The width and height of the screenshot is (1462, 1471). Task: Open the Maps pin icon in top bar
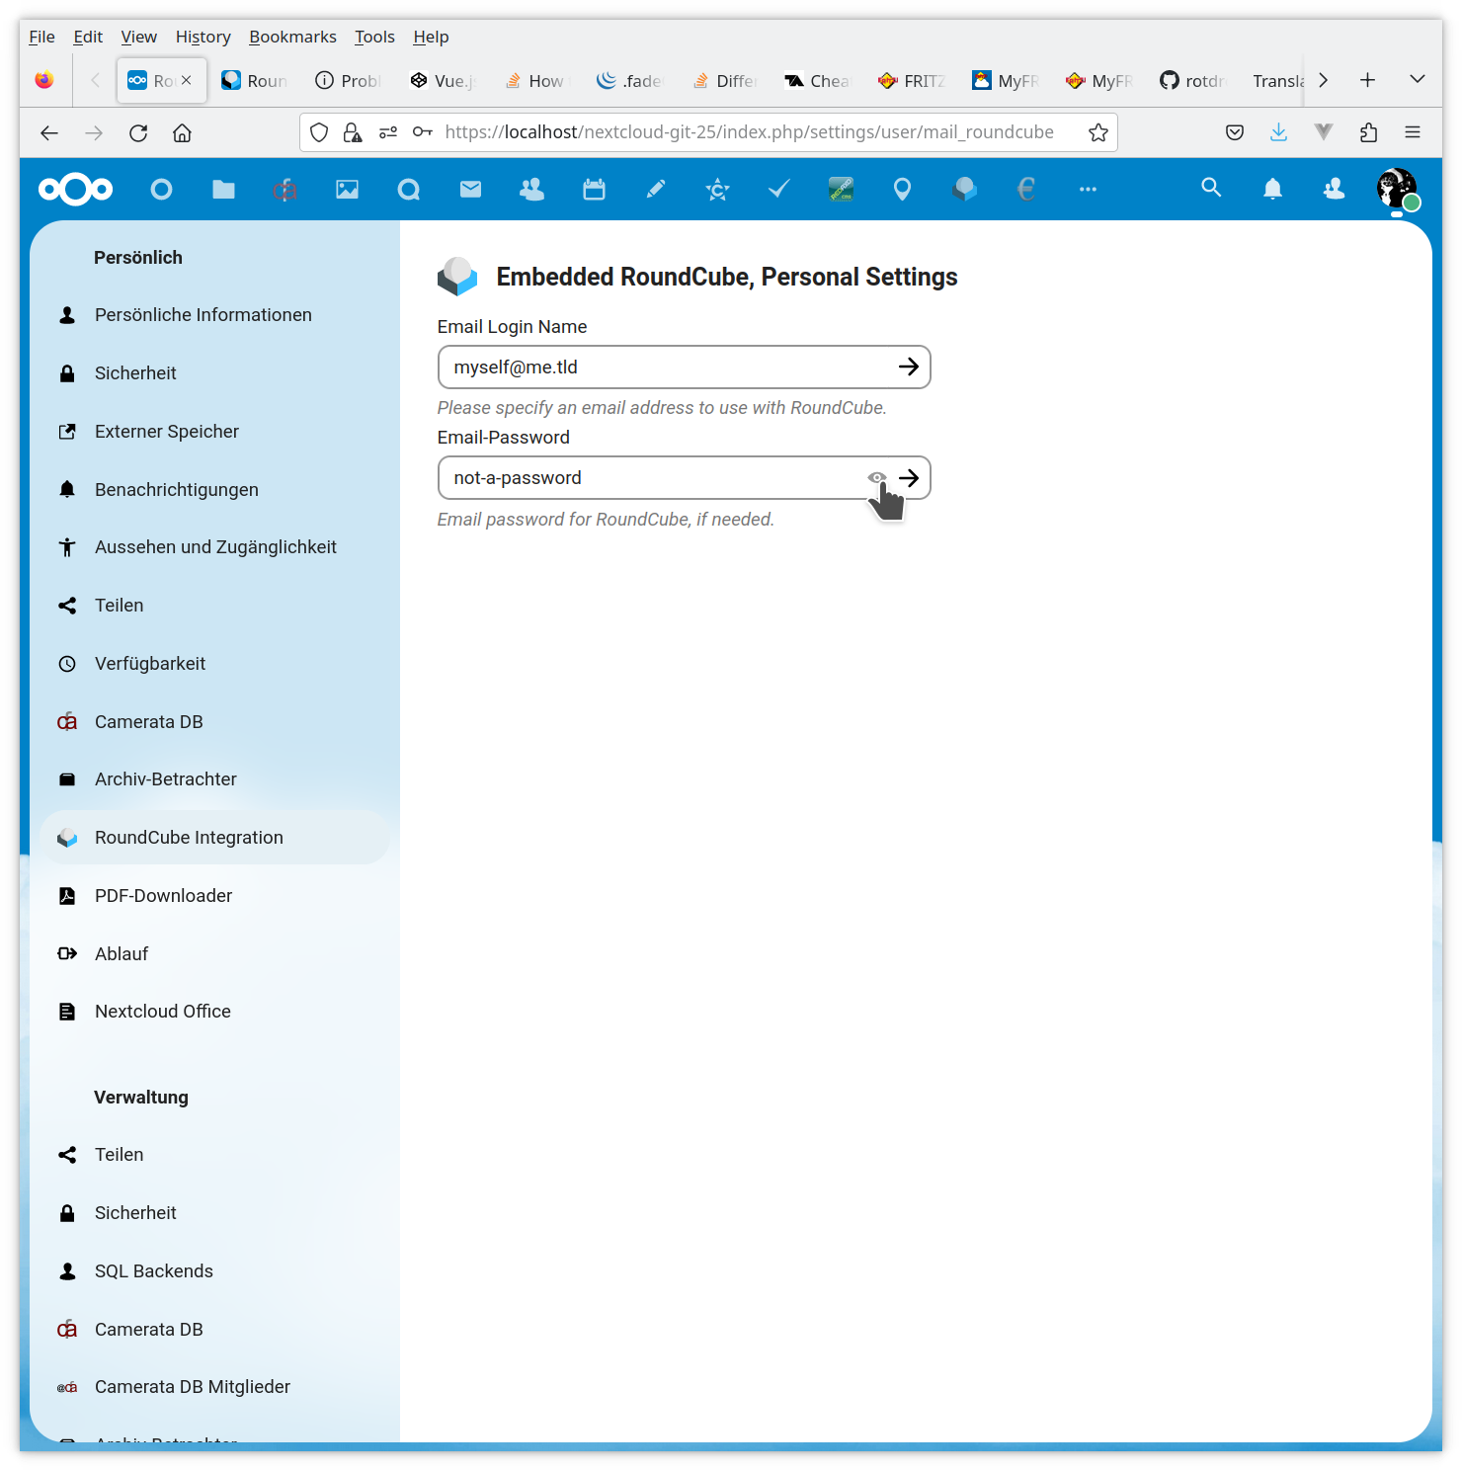click(902, 189)
